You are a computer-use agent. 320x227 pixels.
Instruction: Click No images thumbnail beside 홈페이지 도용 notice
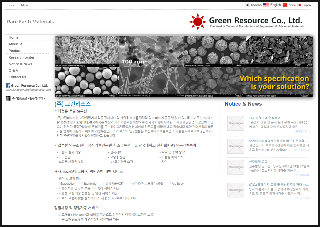[x=236, y=190]
